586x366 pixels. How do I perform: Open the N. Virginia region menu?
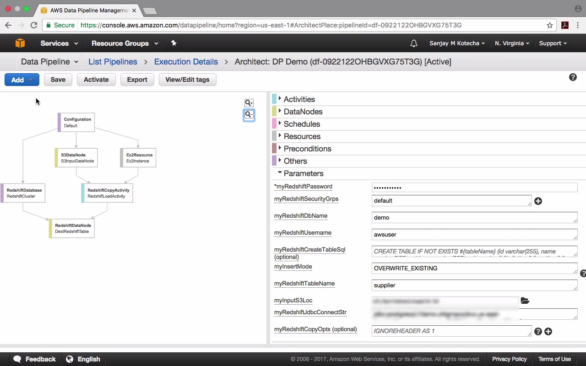point(512,43)
